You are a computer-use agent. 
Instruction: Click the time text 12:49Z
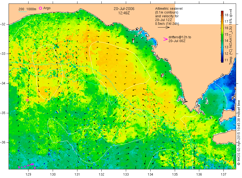(124, 13)
